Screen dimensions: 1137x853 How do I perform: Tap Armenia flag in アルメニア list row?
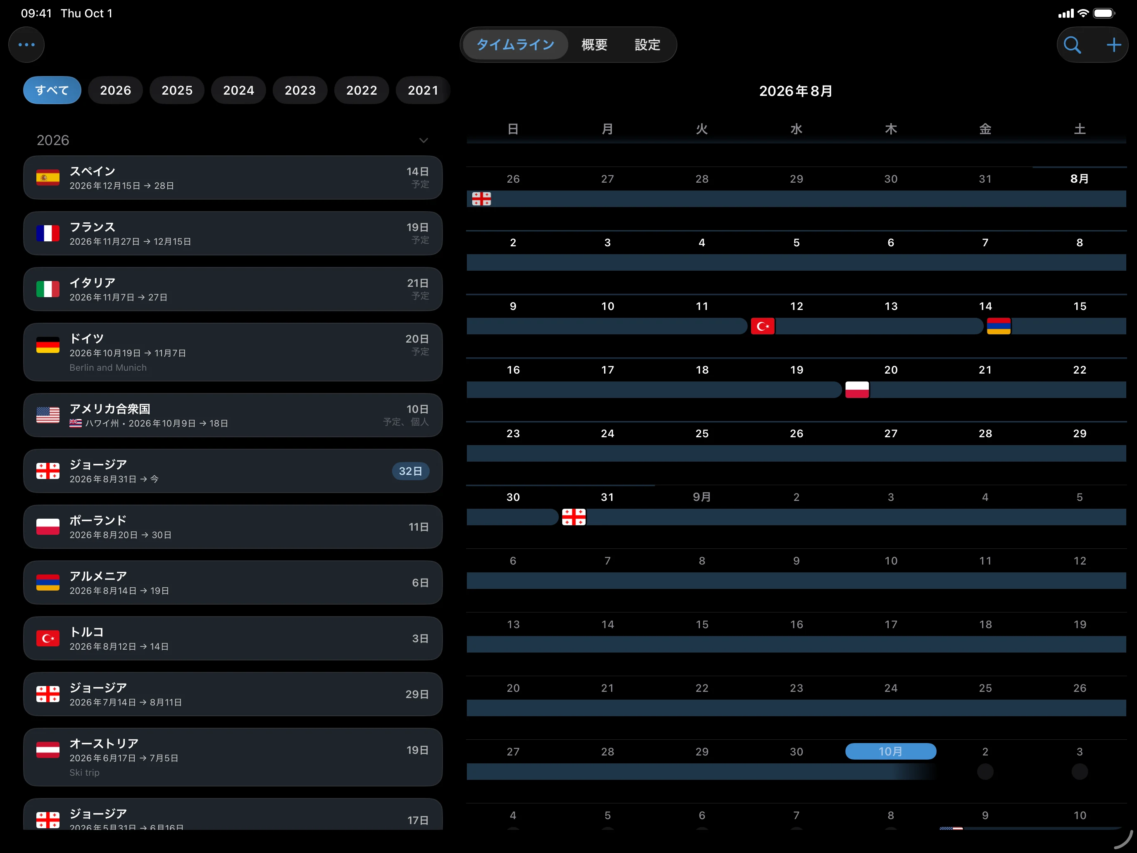(48, 583)
